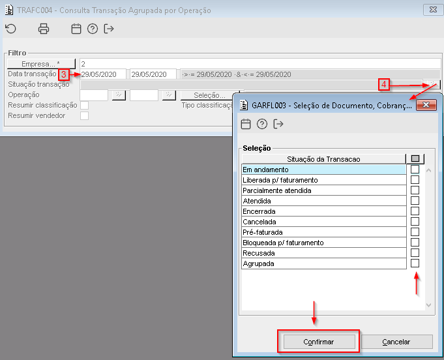Open help icon in TRAFC004 toolbar
The height and width of the screenshot is (360, 444).
point(93,29)
